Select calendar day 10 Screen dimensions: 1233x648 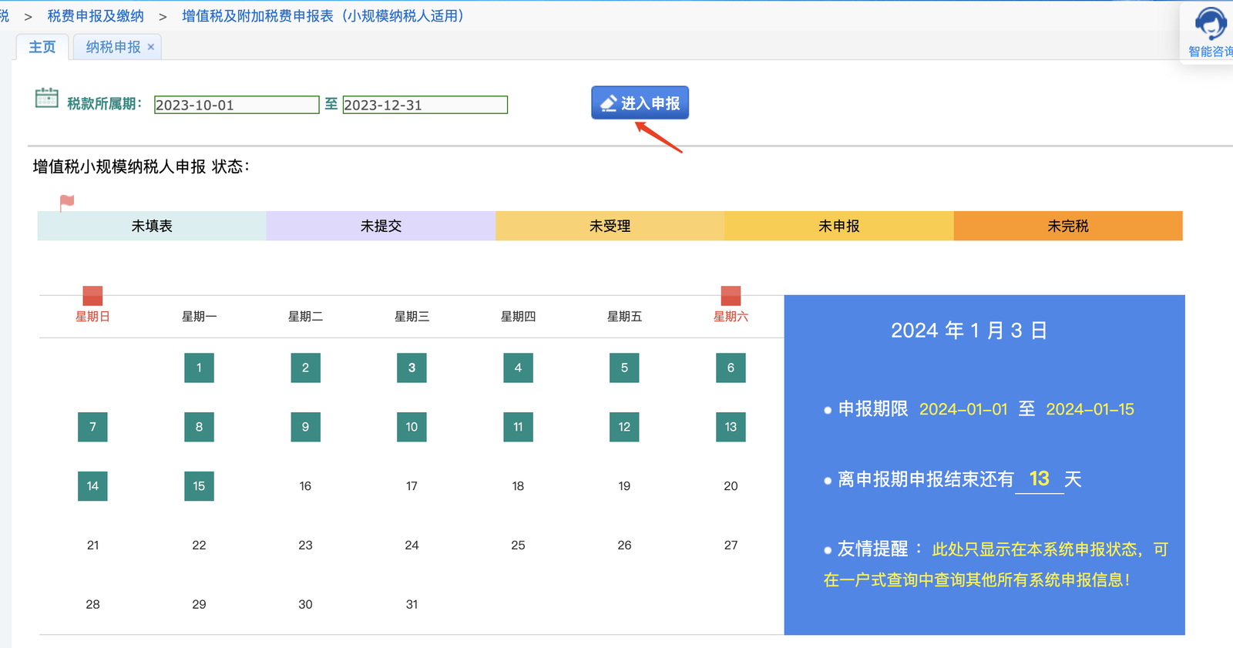[412, 427]
